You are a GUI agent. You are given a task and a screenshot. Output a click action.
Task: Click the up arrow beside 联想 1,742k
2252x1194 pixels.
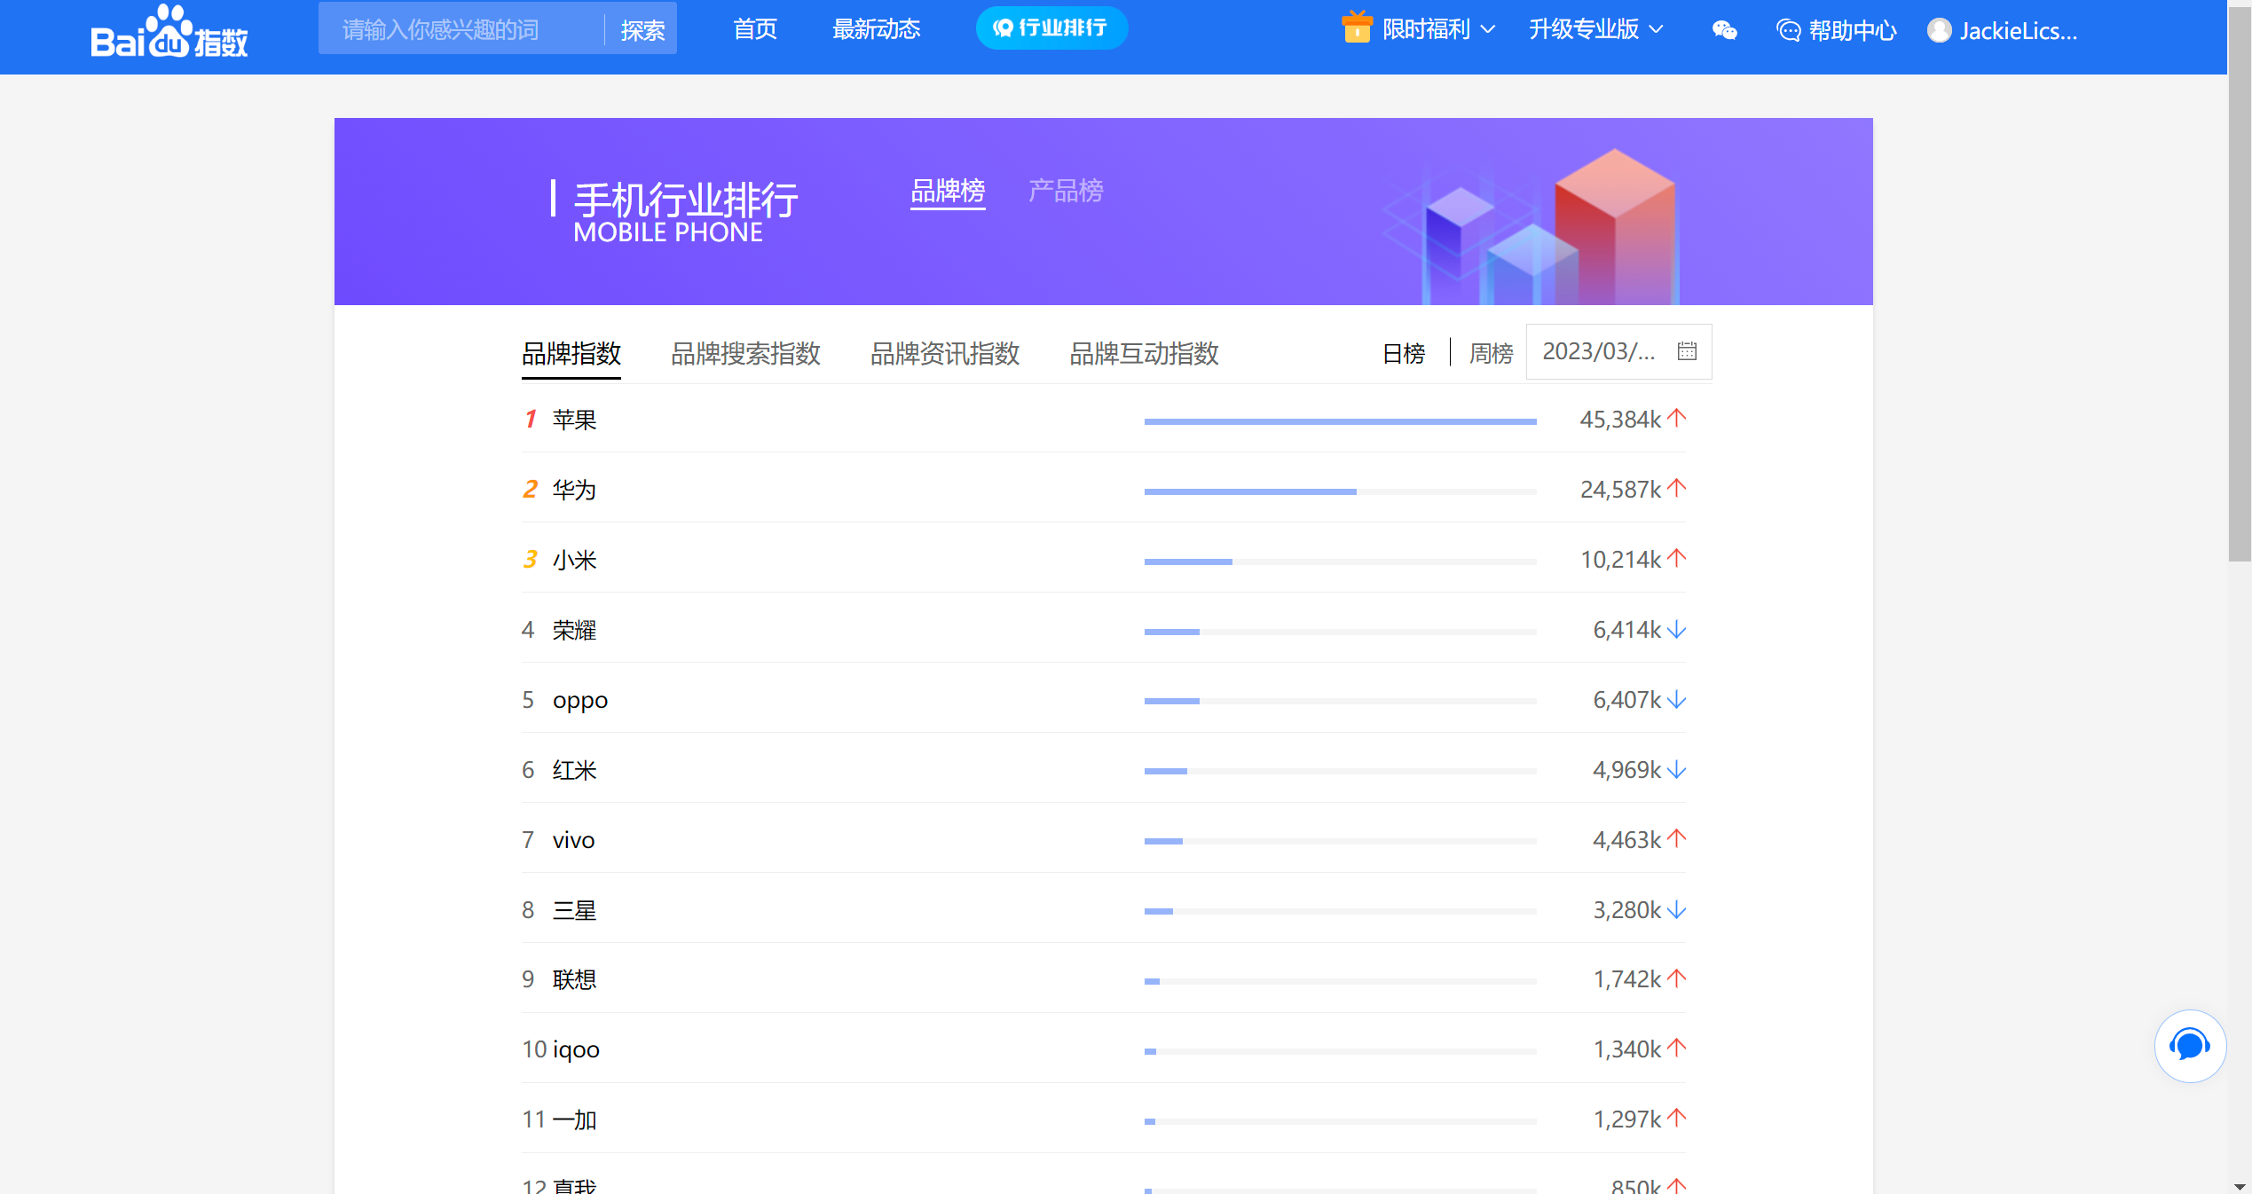[1676, 978]
